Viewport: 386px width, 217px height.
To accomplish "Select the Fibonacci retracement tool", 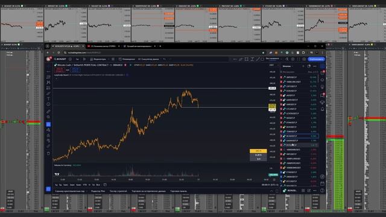I will coord(48,77).
